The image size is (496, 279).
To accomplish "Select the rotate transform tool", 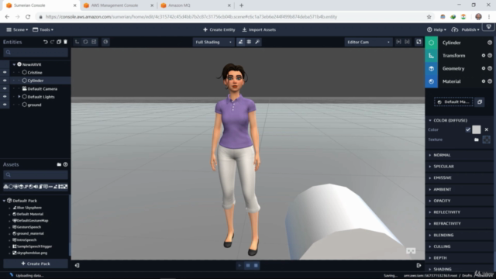I will coord(85,42).
